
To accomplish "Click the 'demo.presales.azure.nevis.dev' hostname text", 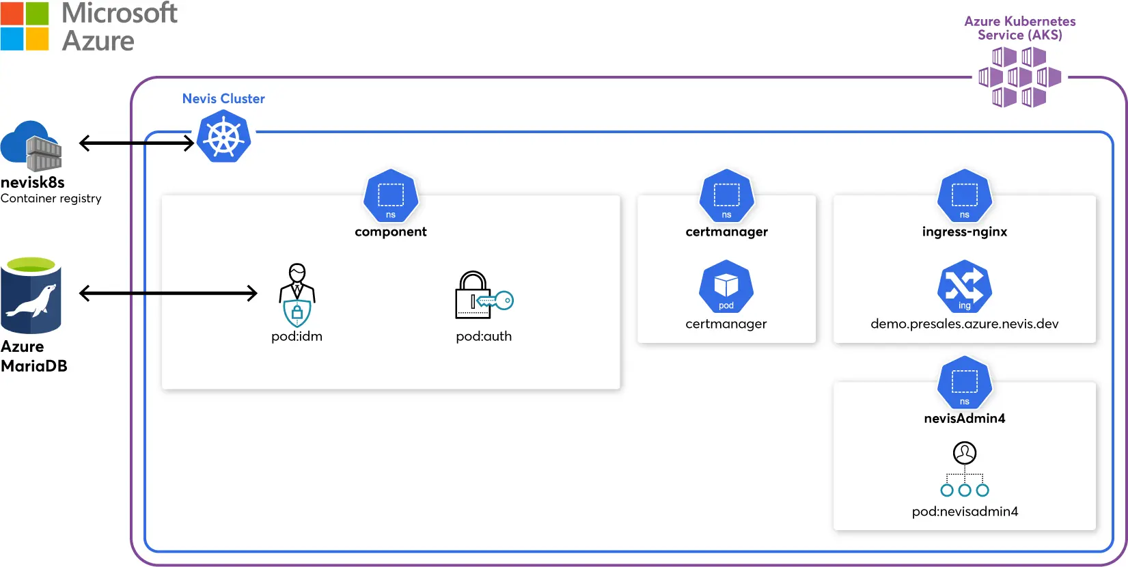I will click(x=965, y=324).
